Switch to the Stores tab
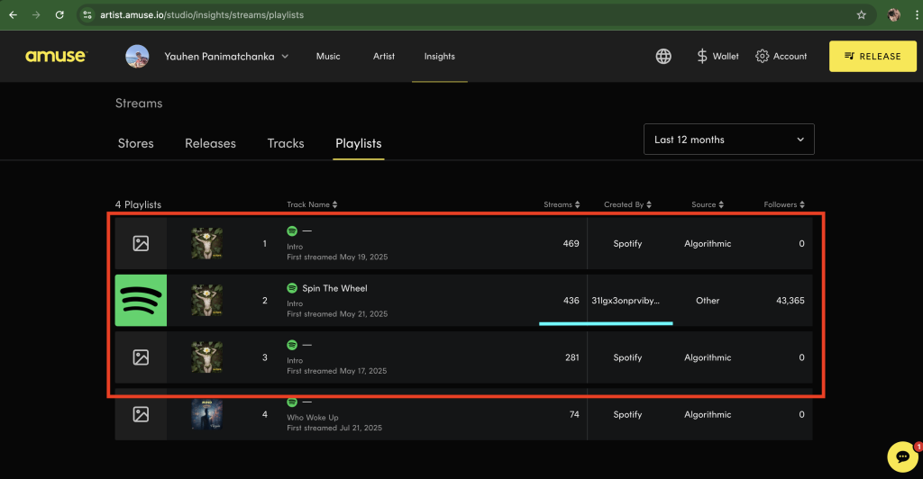This screenshot has width=923, height=479. click(x=135, y=143)
